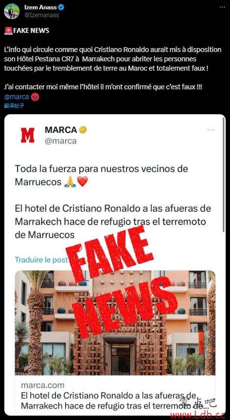Open the quoted MARCA post's three-dot menu
This screenshot has height=420, width=230.
(x=211, y=130)
